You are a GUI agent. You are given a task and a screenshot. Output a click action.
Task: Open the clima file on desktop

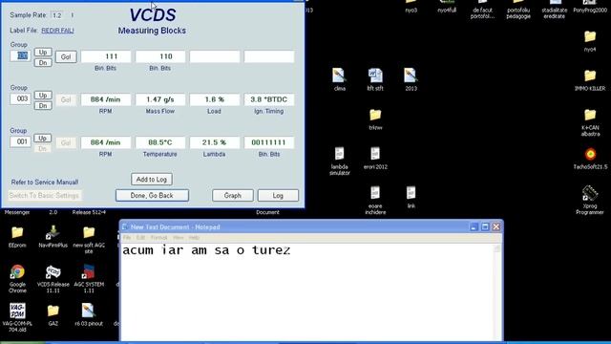pos(339,75)
